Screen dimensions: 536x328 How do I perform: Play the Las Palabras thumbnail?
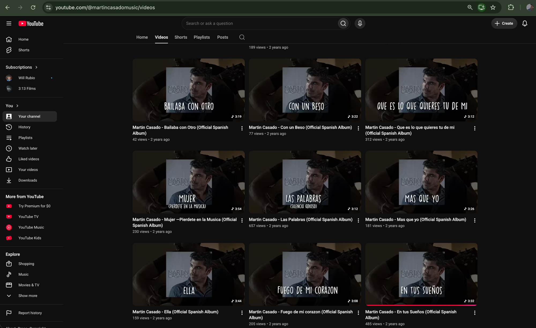point(305,182)
